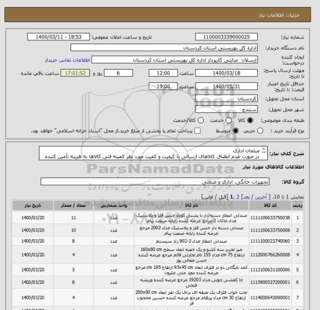The image size is (320, 310).
Task: Click the general description text area مبلمان اداری
Action: pyautogui.click(x=153, y=154)
